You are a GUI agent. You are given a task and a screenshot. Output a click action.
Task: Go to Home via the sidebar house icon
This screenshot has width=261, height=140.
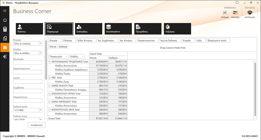coord(5,20)
